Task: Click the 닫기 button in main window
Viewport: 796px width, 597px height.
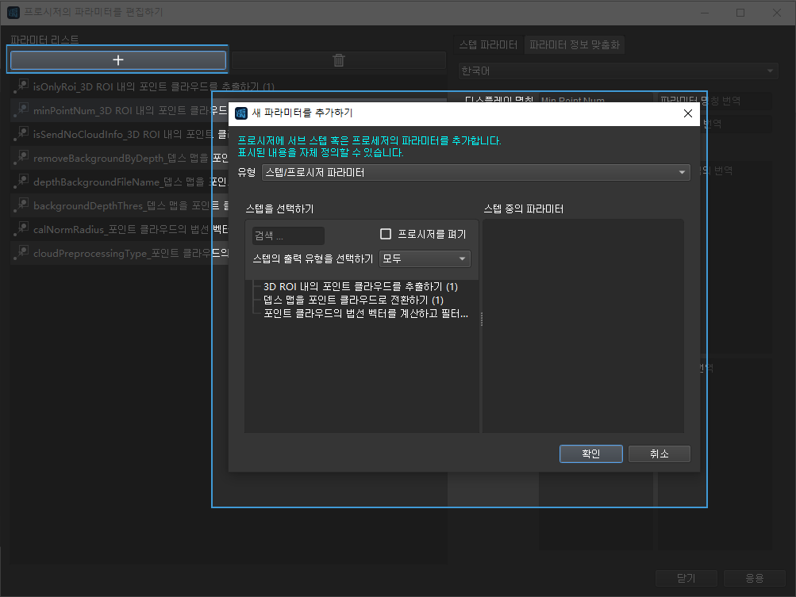Action: [686, 578]
